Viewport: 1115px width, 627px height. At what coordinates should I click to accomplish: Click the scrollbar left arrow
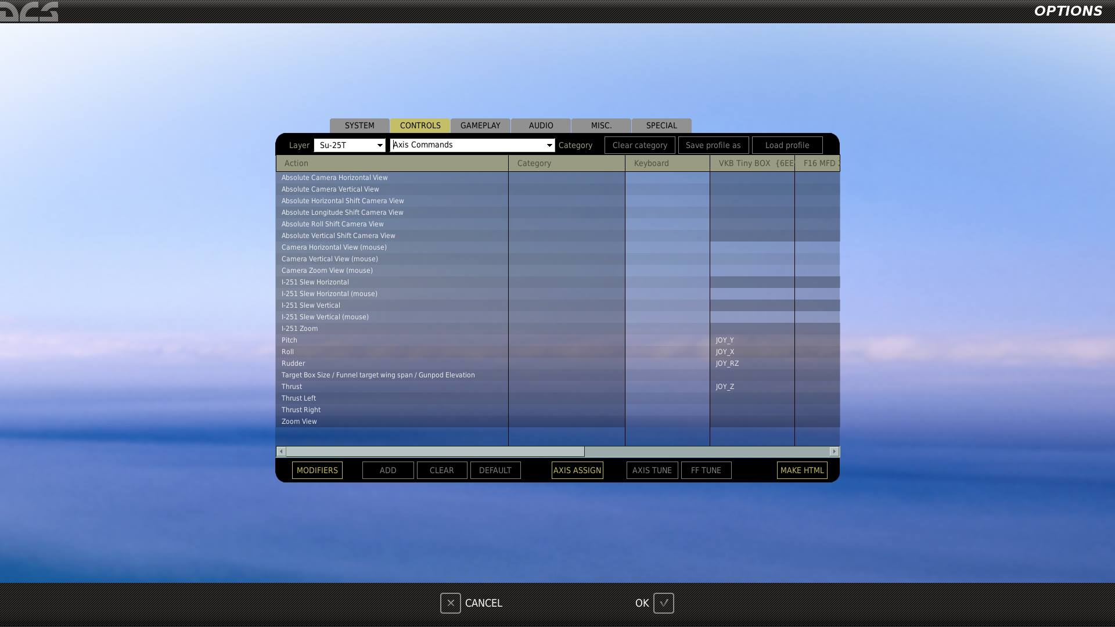281,452
